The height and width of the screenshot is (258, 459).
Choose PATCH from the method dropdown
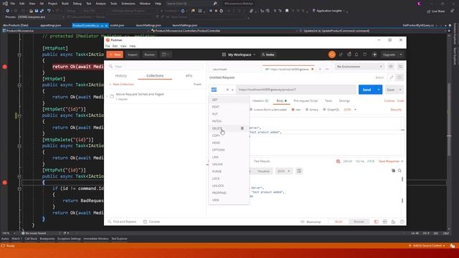(229, 121)
